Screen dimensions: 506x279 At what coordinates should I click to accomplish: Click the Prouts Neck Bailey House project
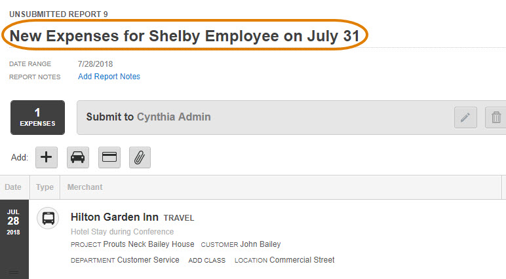(x=148, y=244)
